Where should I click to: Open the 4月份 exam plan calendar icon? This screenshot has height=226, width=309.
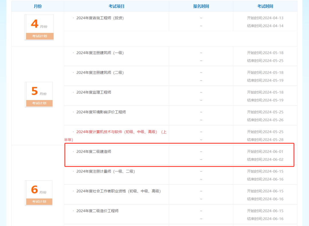tap(39, 27)
